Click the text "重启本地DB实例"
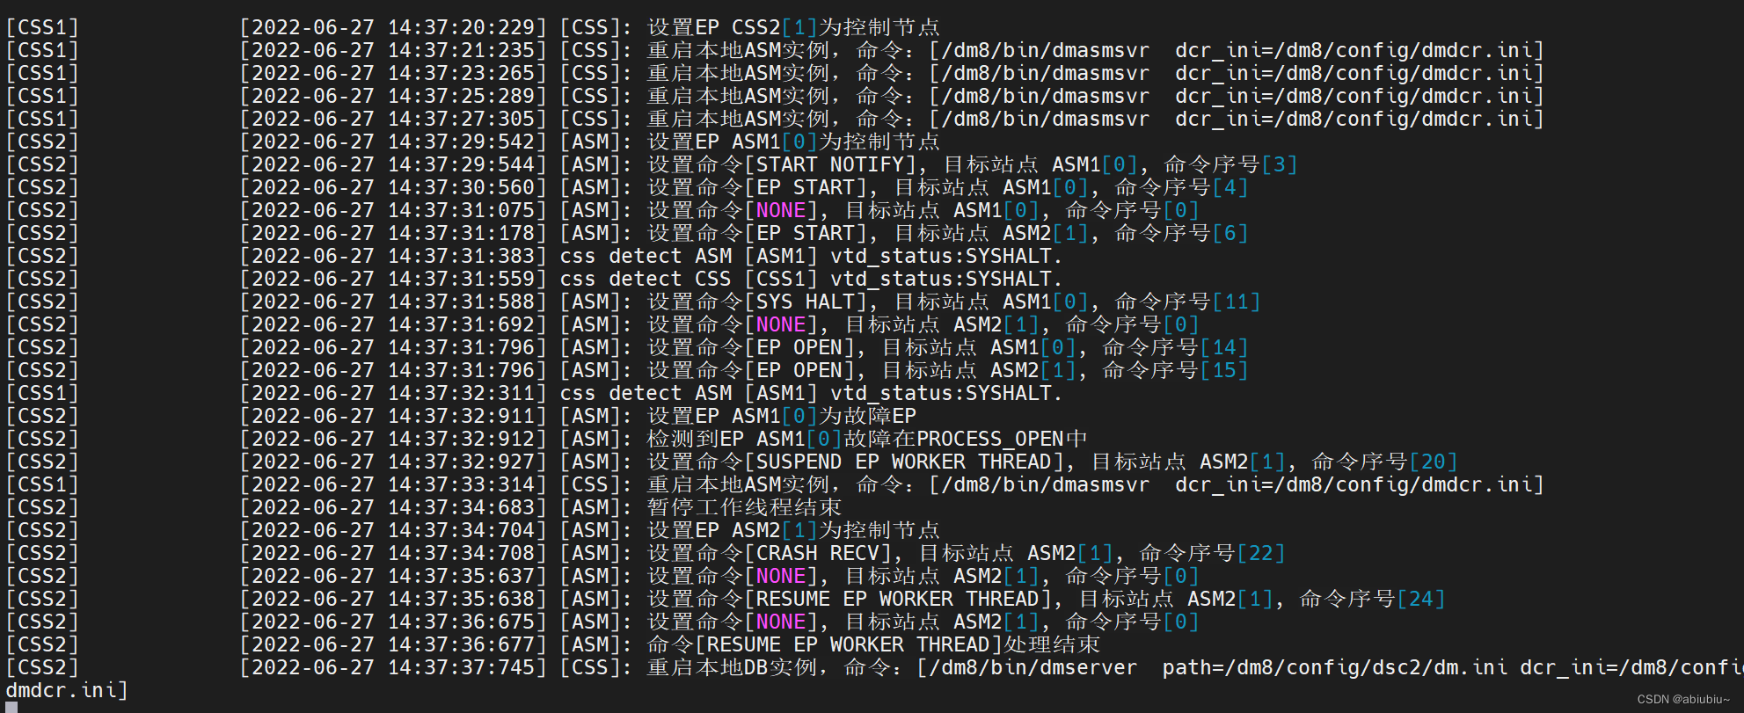 (732, 668)
